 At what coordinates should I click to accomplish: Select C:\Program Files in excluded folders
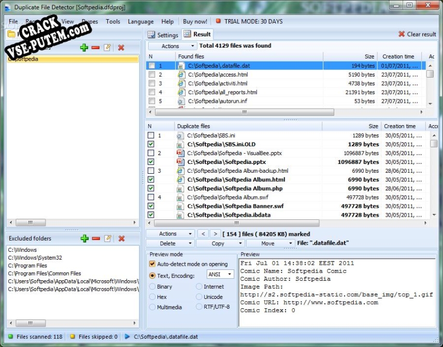(x=27, y=265)
